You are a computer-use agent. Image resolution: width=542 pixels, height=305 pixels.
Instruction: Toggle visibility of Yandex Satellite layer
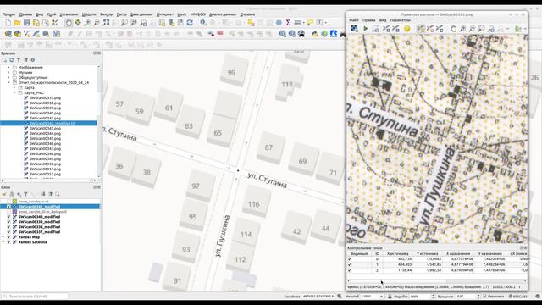pyautogui.click(x=9, y=242)
